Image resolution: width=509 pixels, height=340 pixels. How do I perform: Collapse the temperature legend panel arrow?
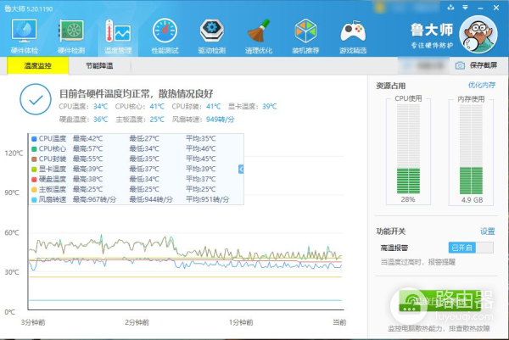tap(241, 169)
